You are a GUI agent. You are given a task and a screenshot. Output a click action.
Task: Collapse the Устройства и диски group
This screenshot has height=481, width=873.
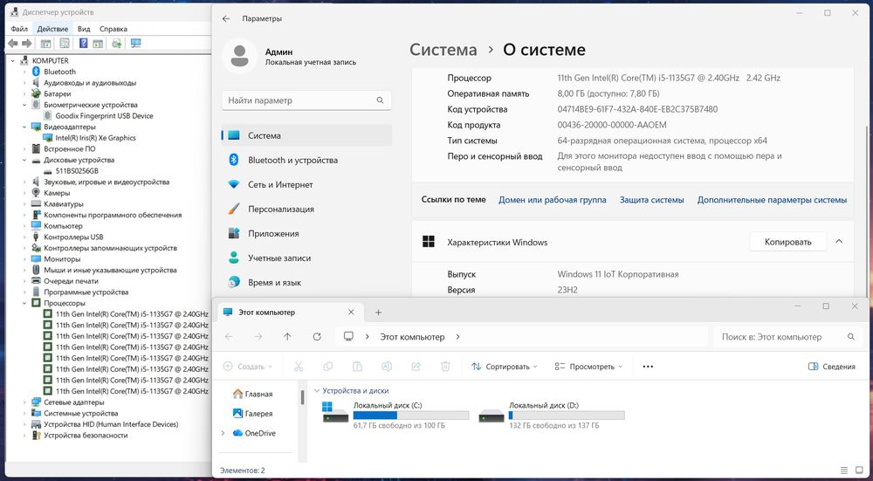click(x=317, y=391)
